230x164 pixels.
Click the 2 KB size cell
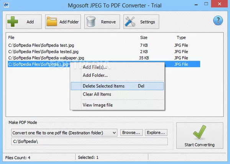144,52
